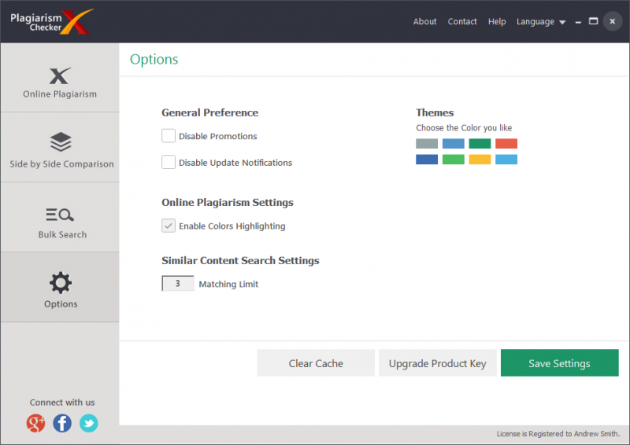
Task: Open Online Plagiarism section via X icon
Action: pyautogui.click(x=61, y=75)
